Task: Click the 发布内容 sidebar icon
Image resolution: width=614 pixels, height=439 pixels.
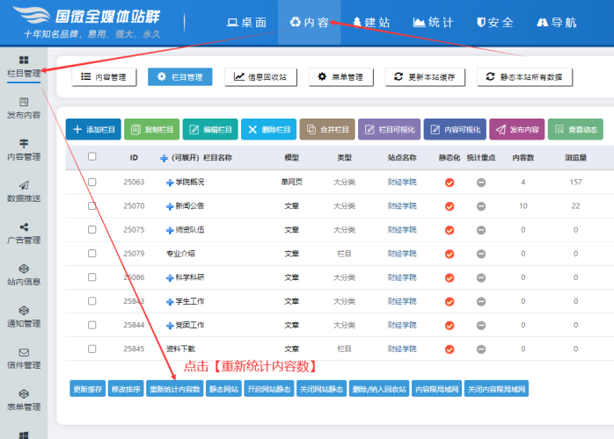Action: (23, 108)
